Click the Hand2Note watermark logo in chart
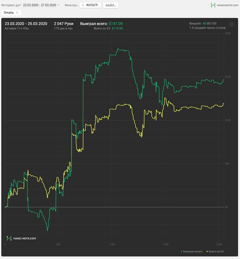 (21, 238)
